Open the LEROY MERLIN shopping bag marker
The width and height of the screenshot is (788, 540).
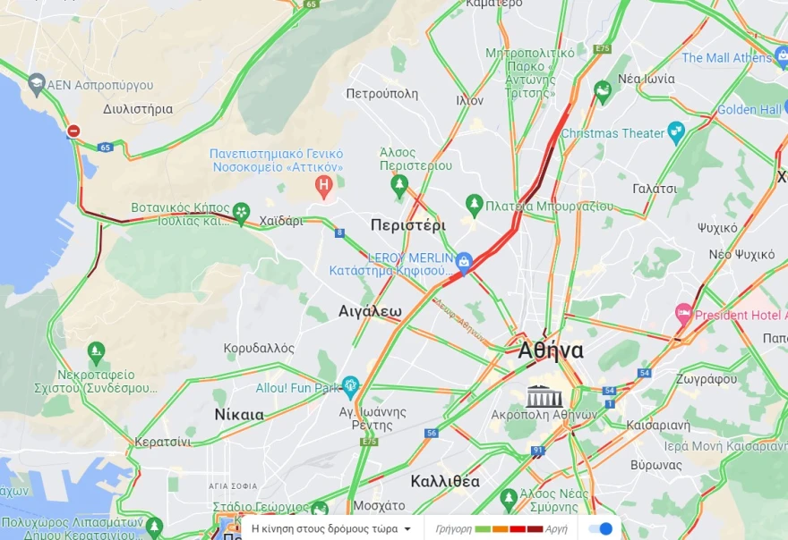click(463, 263)
